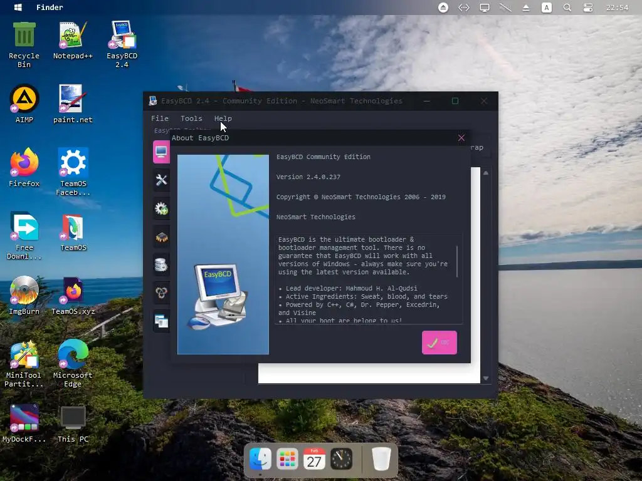Click the clock showing 22:54
Image resolution: width=642 pixels, height=481 pixels.
click(x=617, y=8)
